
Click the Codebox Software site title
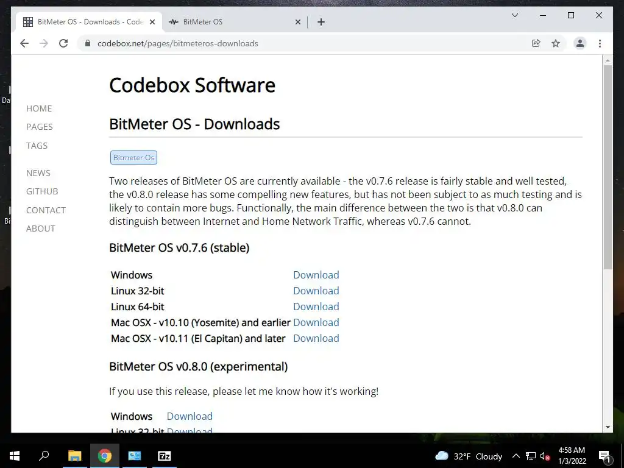pos(192,85)
